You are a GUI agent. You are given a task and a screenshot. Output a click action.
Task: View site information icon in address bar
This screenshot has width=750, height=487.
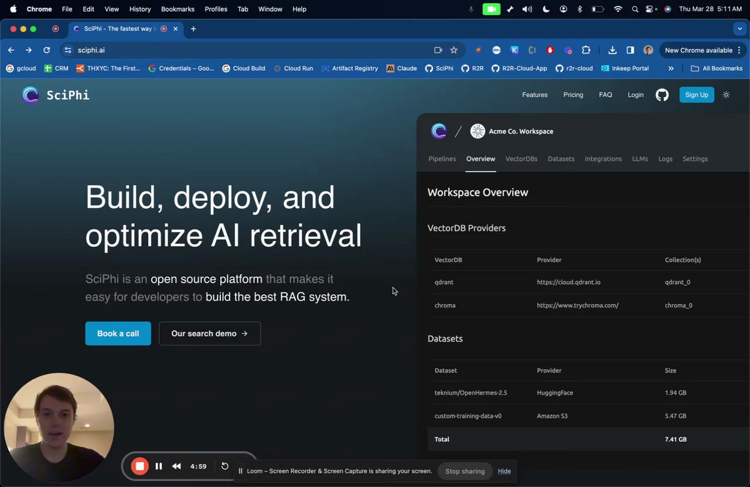68,50
